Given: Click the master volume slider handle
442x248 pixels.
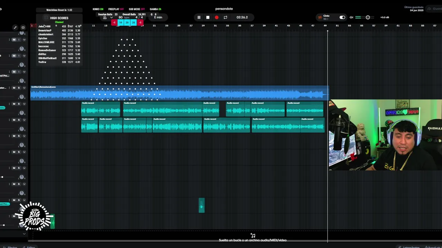Looking at the screenshot, I should click(x=368, y=17).
